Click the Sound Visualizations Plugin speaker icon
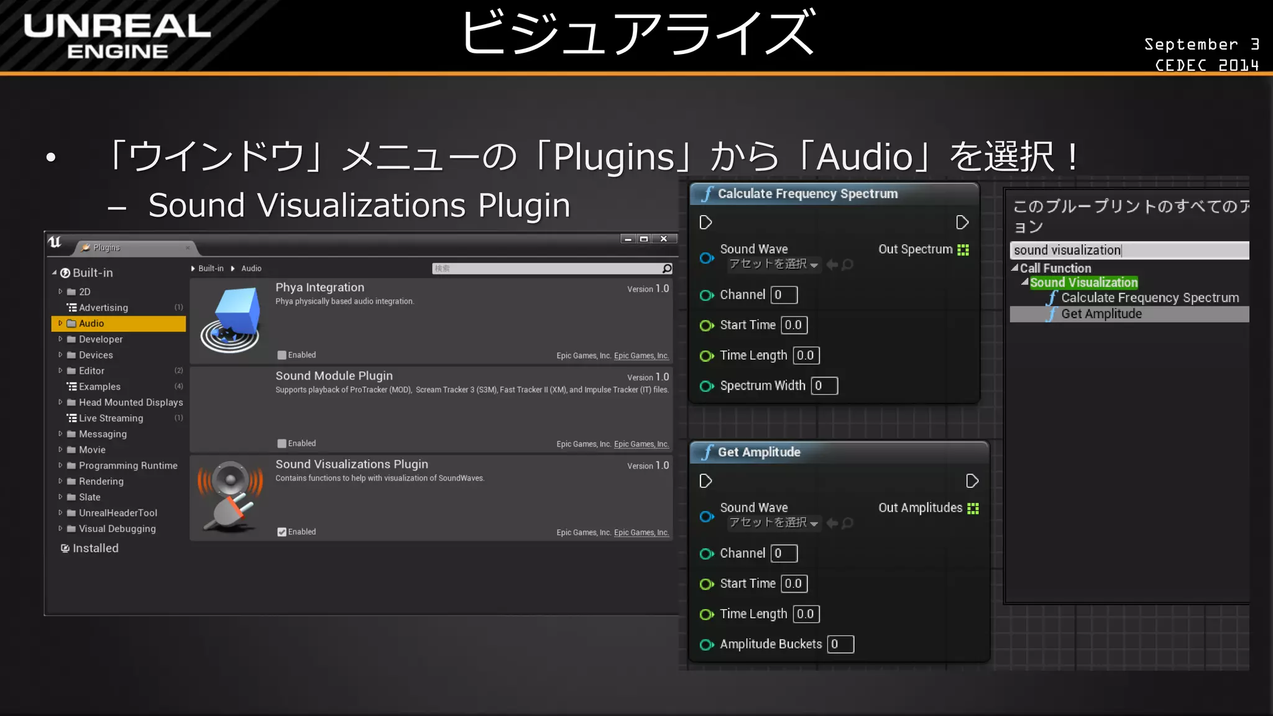The image size is (1273, 716). [230, 497]
